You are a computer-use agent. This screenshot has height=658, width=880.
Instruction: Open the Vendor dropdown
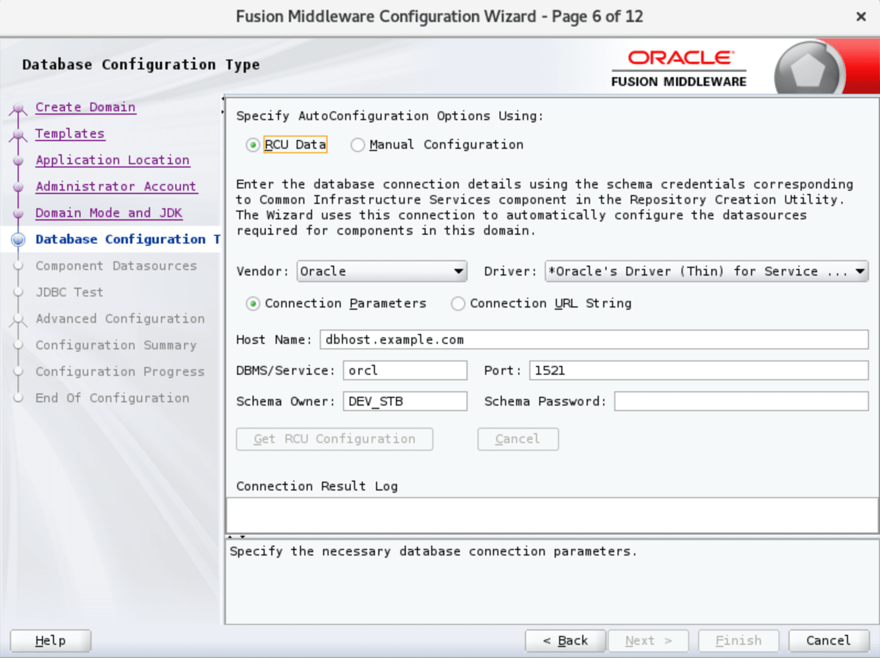coord(382,271)
